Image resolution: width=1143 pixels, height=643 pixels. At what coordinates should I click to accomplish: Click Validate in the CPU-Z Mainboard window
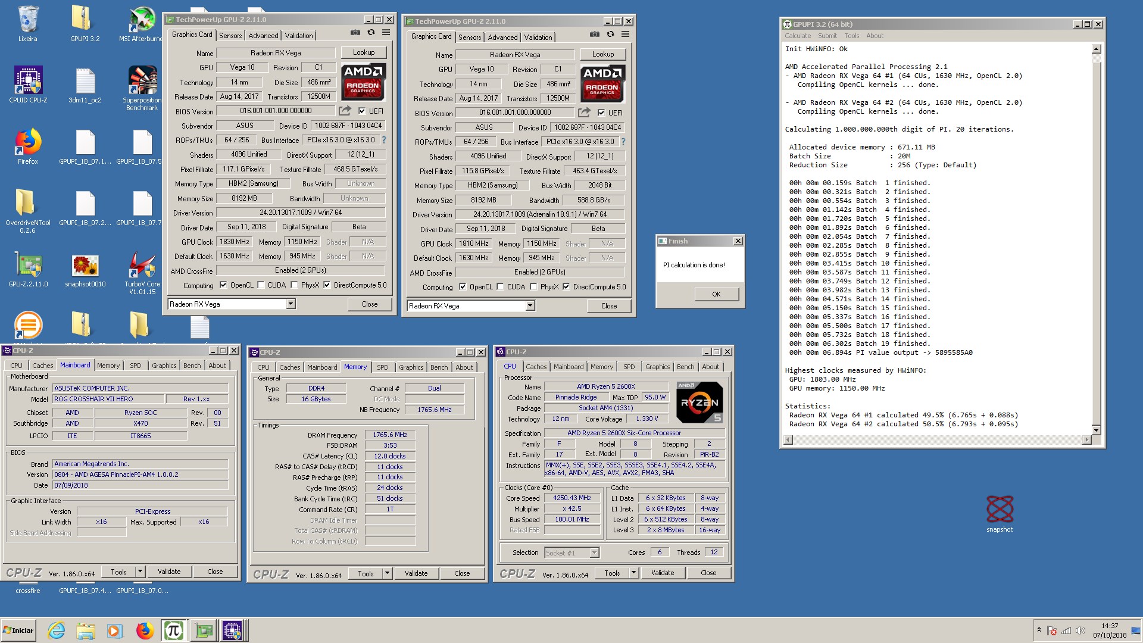pos(169,572)
